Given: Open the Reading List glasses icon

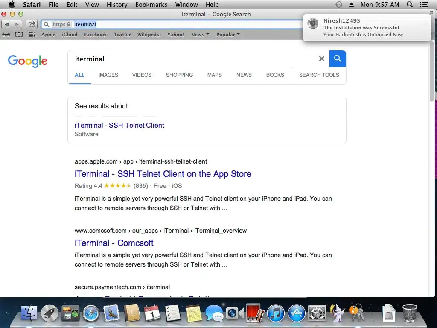Looking at the screenshot, I should point(6,35).
